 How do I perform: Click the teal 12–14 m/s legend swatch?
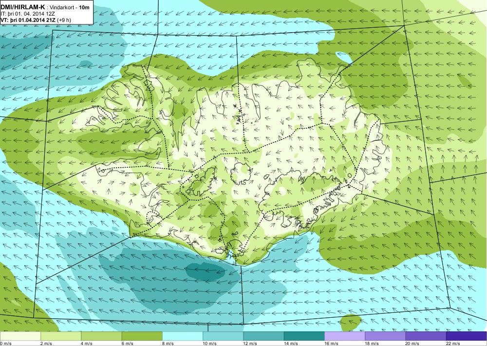point(263,336)
